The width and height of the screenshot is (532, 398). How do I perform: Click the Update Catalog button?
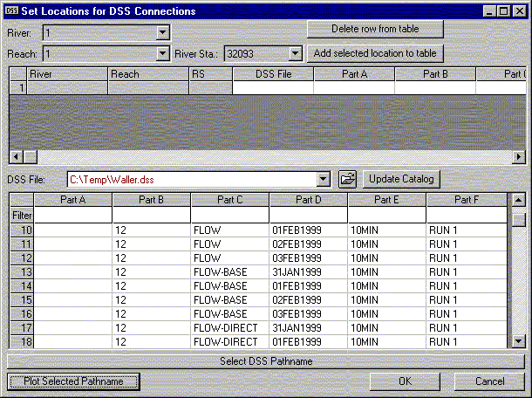tap(401, 179)
